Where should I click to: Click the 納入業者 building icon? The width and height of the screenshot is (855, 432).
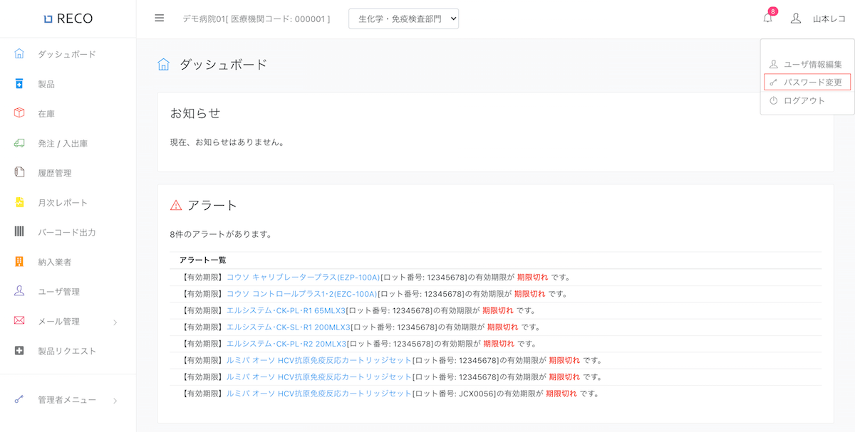tap(19, 262)
